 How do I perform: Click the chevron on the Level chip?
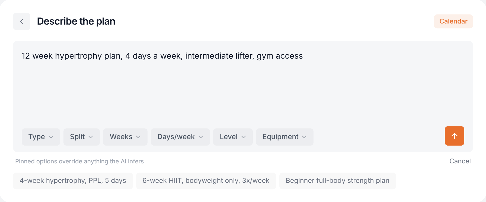(244, 137)
